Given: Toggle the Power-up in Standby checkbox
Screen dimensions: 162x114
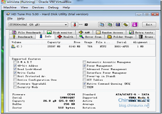Looking at the screenshot, I should (x=85, y=76).
